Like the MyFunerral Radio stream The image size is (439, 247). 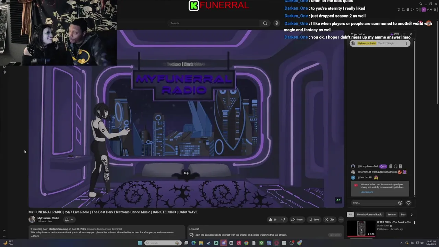pos(273,220)
